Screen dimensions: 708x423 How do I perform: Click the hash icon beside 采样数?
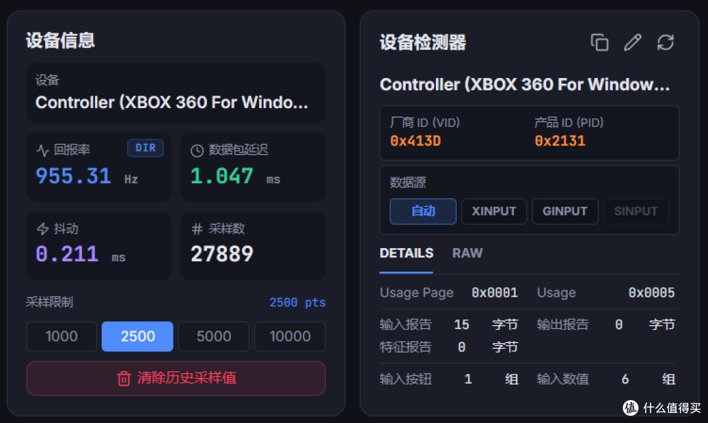197,229
